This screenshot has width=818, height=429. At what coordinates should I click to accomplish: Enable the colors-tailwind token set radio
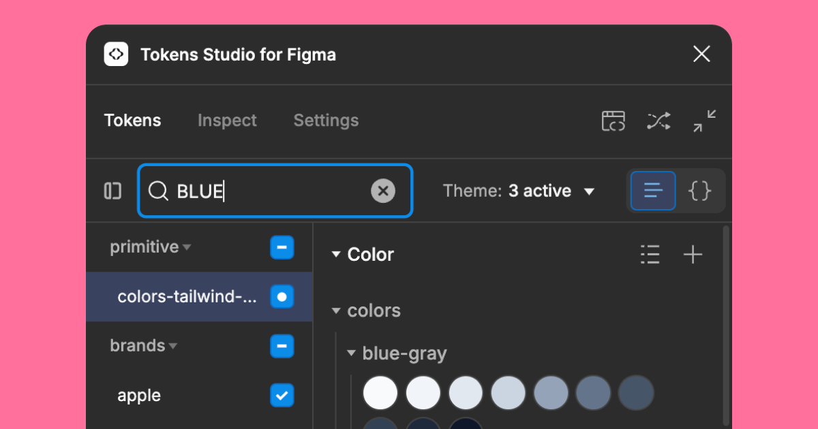tap(282, 297)
